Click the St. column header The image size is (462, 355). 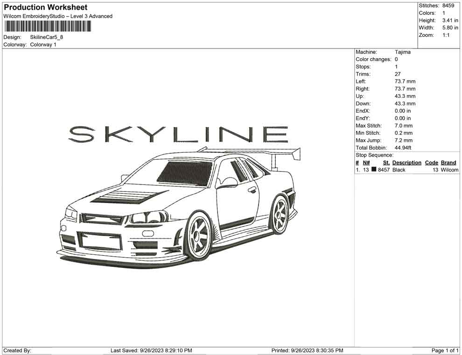click(x=386, y=163)
